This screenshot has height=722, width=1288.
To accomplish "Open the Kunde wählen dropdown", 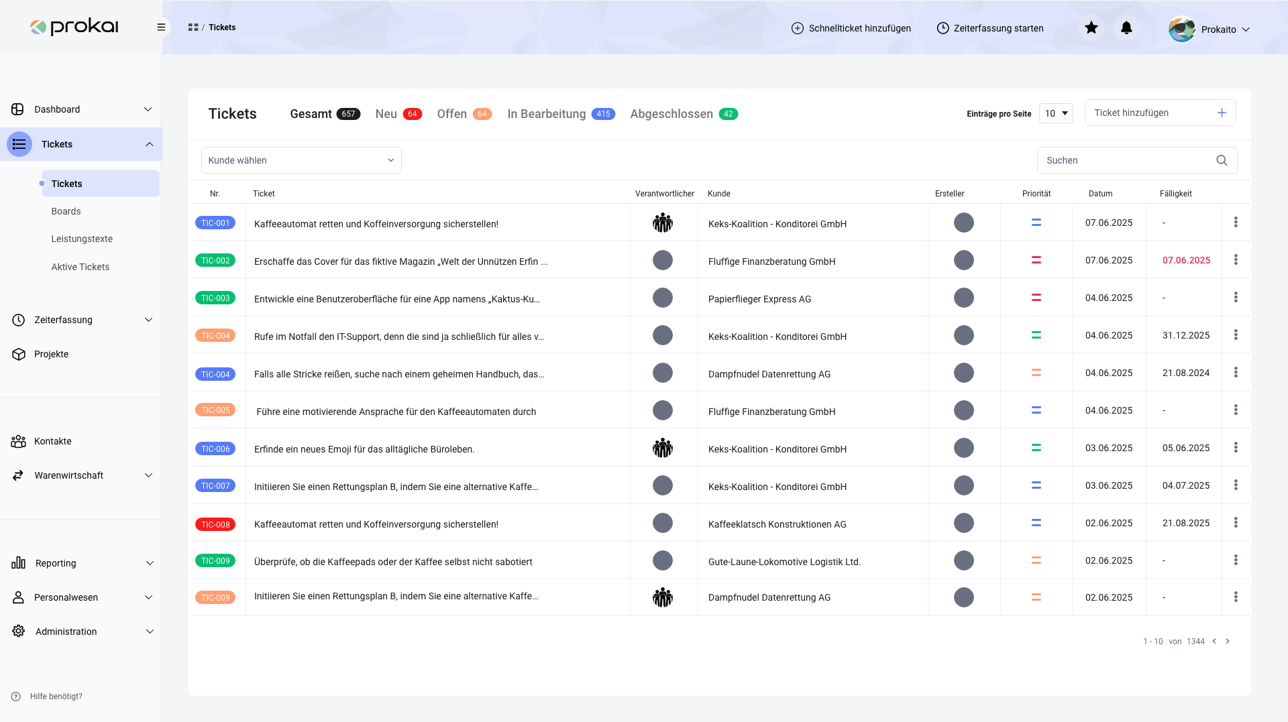I will click(x=301, y=160).
